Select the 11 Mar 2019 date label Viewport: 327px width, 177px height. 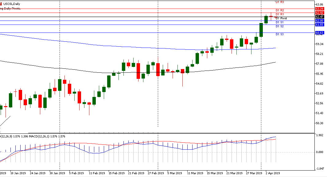195,173
